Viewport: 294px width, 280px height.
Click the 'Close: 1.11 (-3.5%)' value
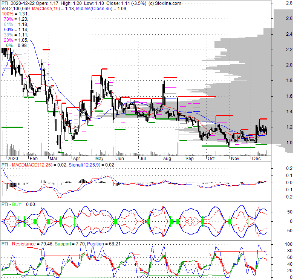126,3
